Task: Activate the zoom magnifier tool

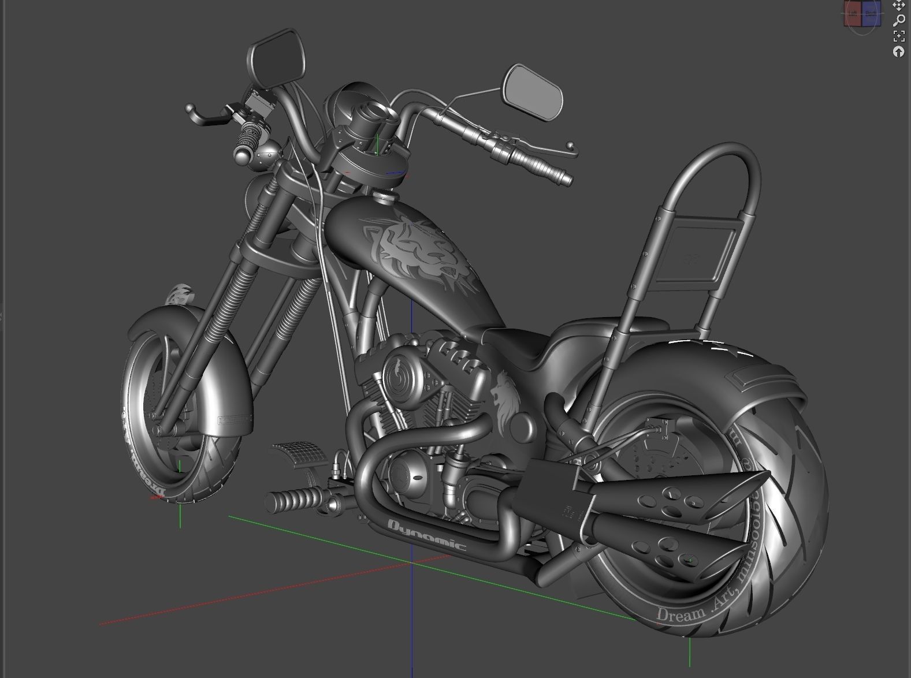Action: click(x=898, y=21)
